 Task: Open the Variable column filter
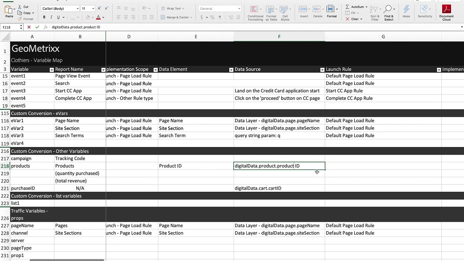click(51, 70)
